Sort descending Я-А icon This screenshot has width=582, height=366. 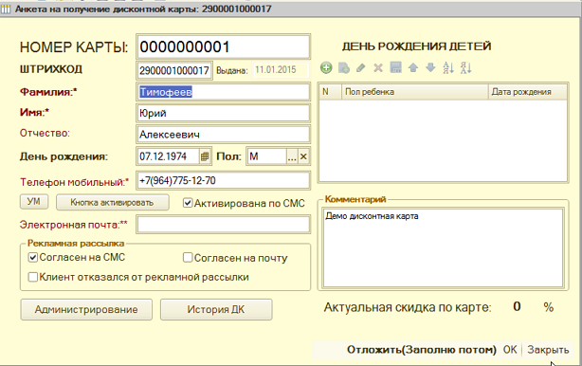click(x=465, y=68)
